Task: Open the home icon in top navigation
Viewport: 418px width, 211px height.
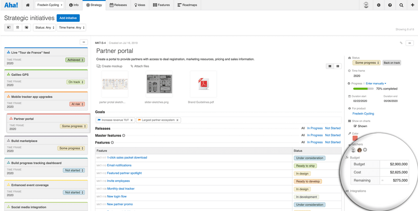Action: pyautogui.click(x=28, y=5)
